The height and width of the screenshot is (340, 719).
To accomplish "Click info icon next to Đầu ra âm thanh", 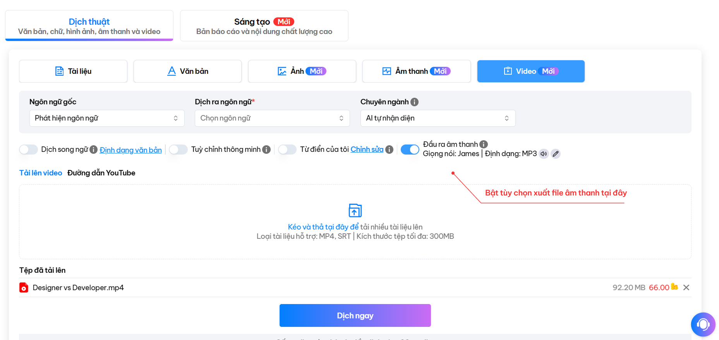I will (484, 144).
